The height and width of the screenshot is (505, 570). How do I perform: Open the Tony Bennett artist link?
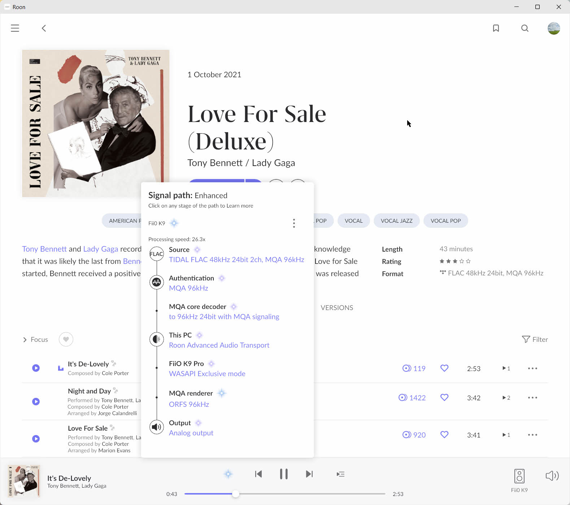(x=44, y=249)
